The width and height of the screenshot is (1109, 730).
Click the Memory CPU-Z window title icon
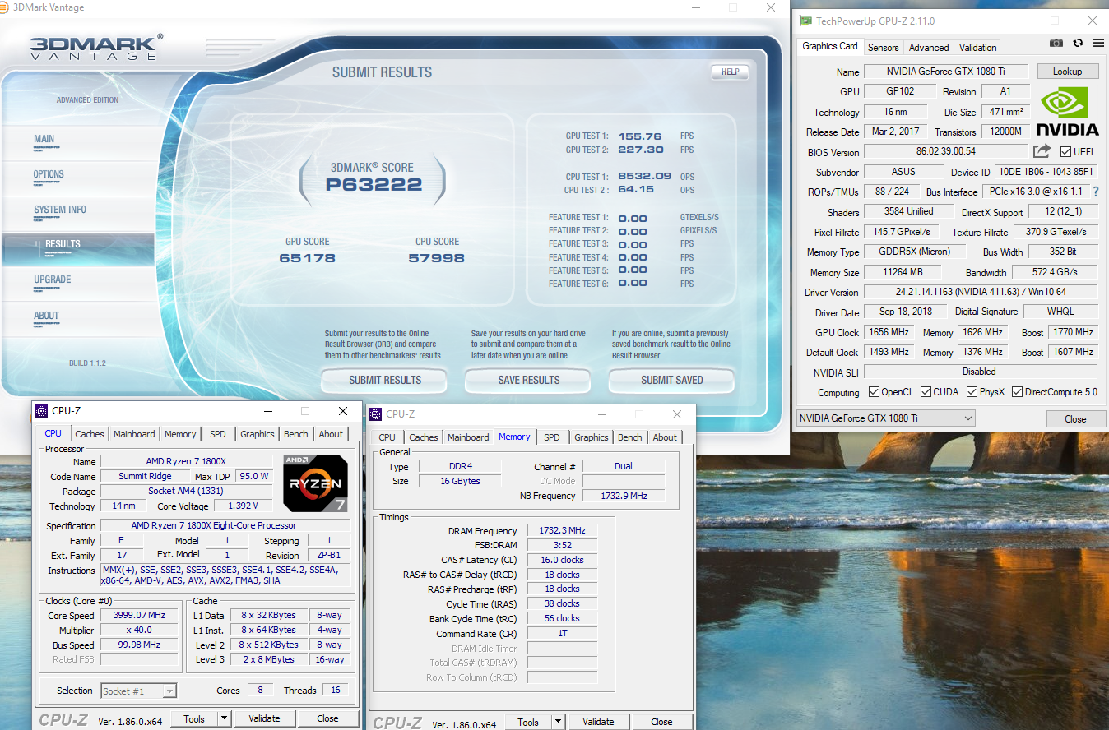click(x=374, y=414)
